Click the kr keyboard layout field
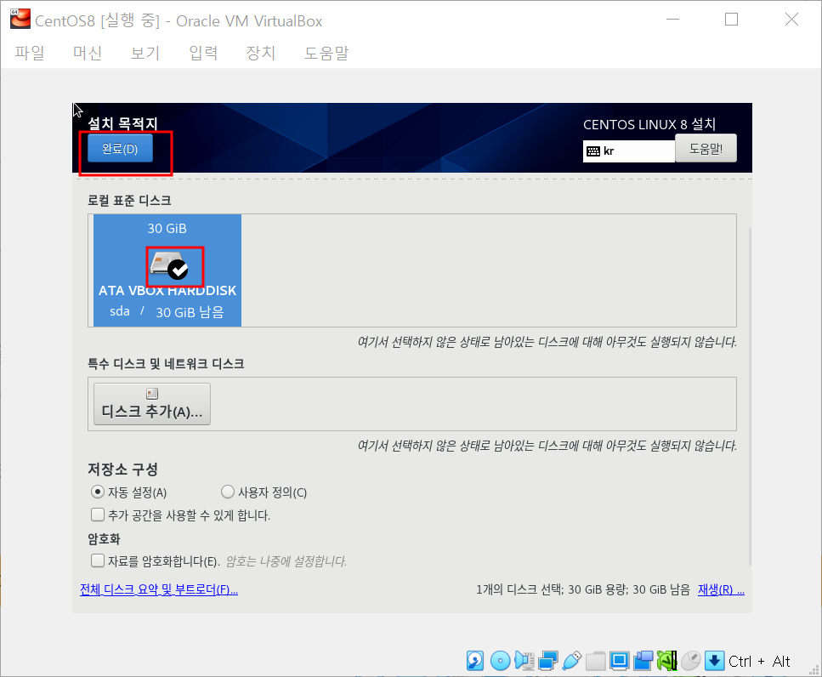This screenshot has height=677, width=822. click(x=628, y=151)
